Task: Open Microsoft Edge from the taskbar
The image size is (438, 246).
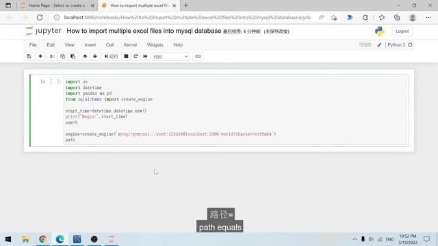Action: (x=60, y=239)
